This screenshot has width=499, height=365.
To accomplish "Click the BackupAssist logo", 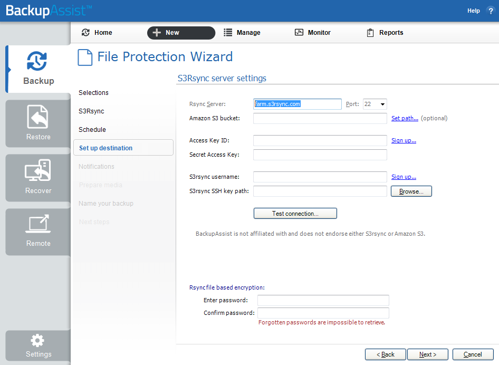I will (49, 11).
